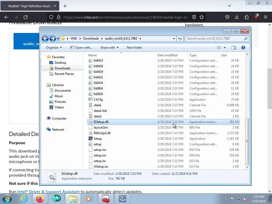272x204 pixels.
Task: Open Explorer recent locations dropdown arrow
Action: (58, 39)
